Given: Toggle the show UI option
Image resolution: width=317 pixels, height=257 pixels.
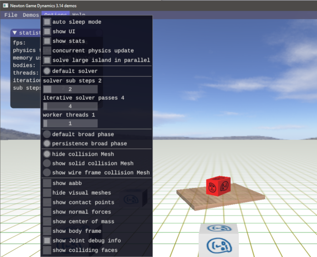Looking at the screenshot, I should pos(47,31).
